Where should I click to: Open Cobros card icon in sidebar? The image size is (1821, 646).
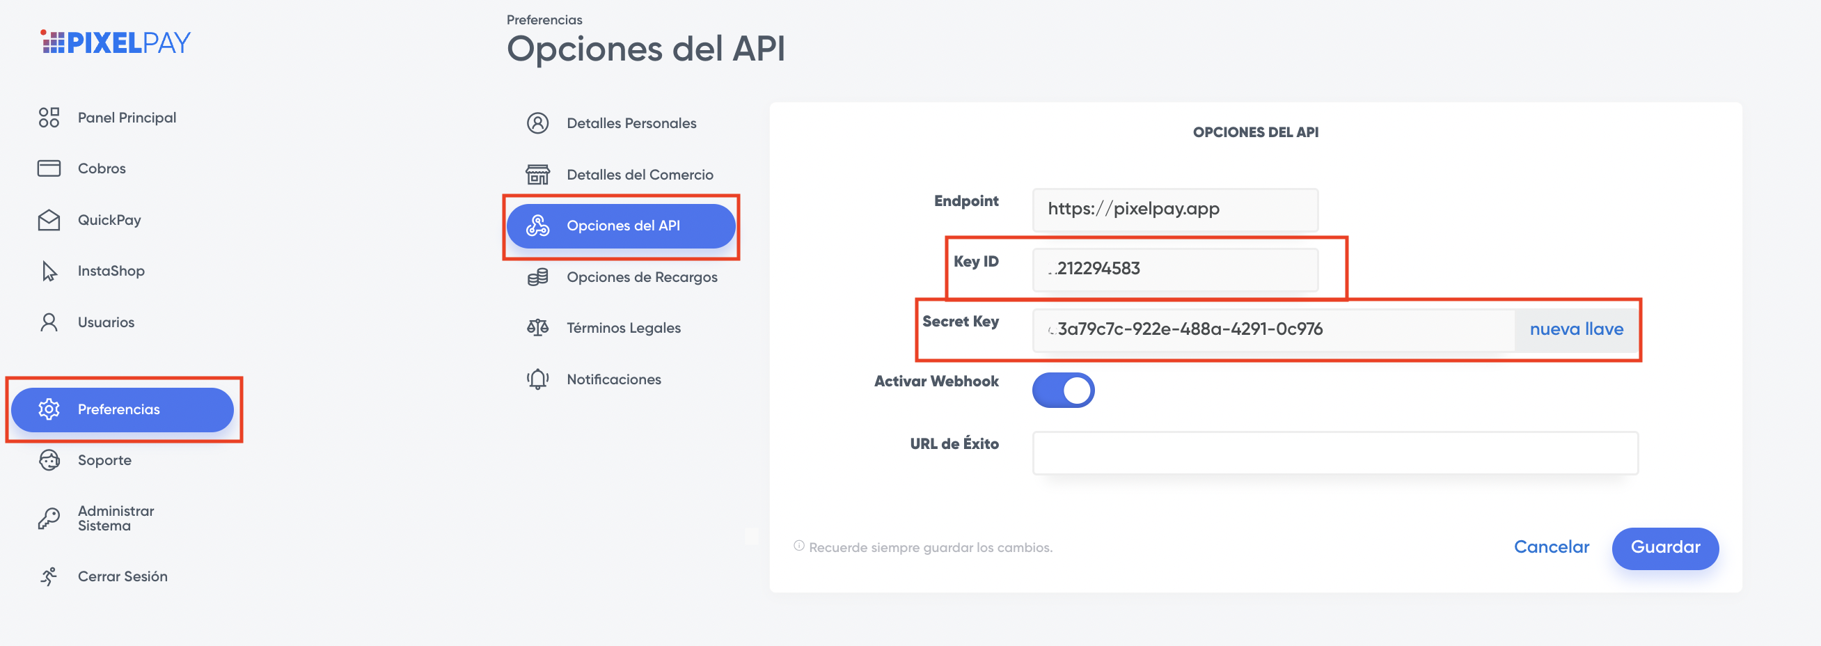point(49,168)
